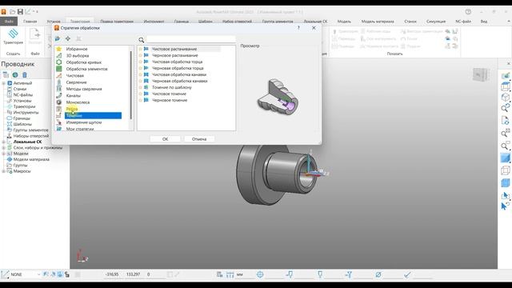This screenshot has width=512, height=288.
Task: Choose Черновая обработка канавки strategy
Action: 179,81
